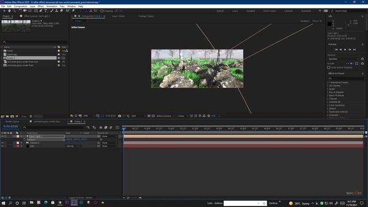
Task: Click the Search Help field
Action: coord(349,11)
